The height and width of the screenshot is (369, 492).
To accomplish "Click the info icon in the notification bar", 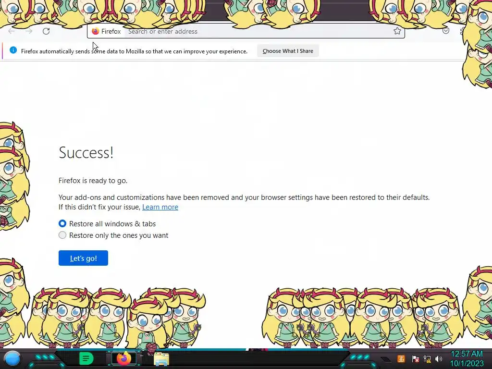I will tap(13, 50).
